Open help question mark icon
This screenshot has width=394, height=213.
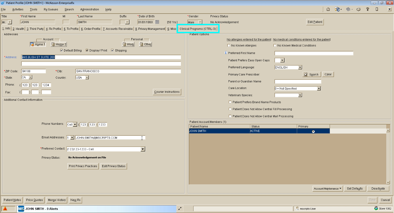(x=368, y=9)
